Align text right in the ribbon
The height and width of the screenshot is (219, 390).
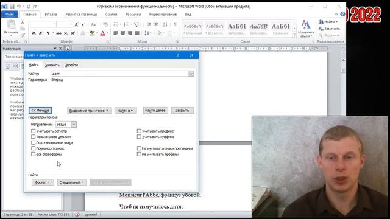coord(130,33)
